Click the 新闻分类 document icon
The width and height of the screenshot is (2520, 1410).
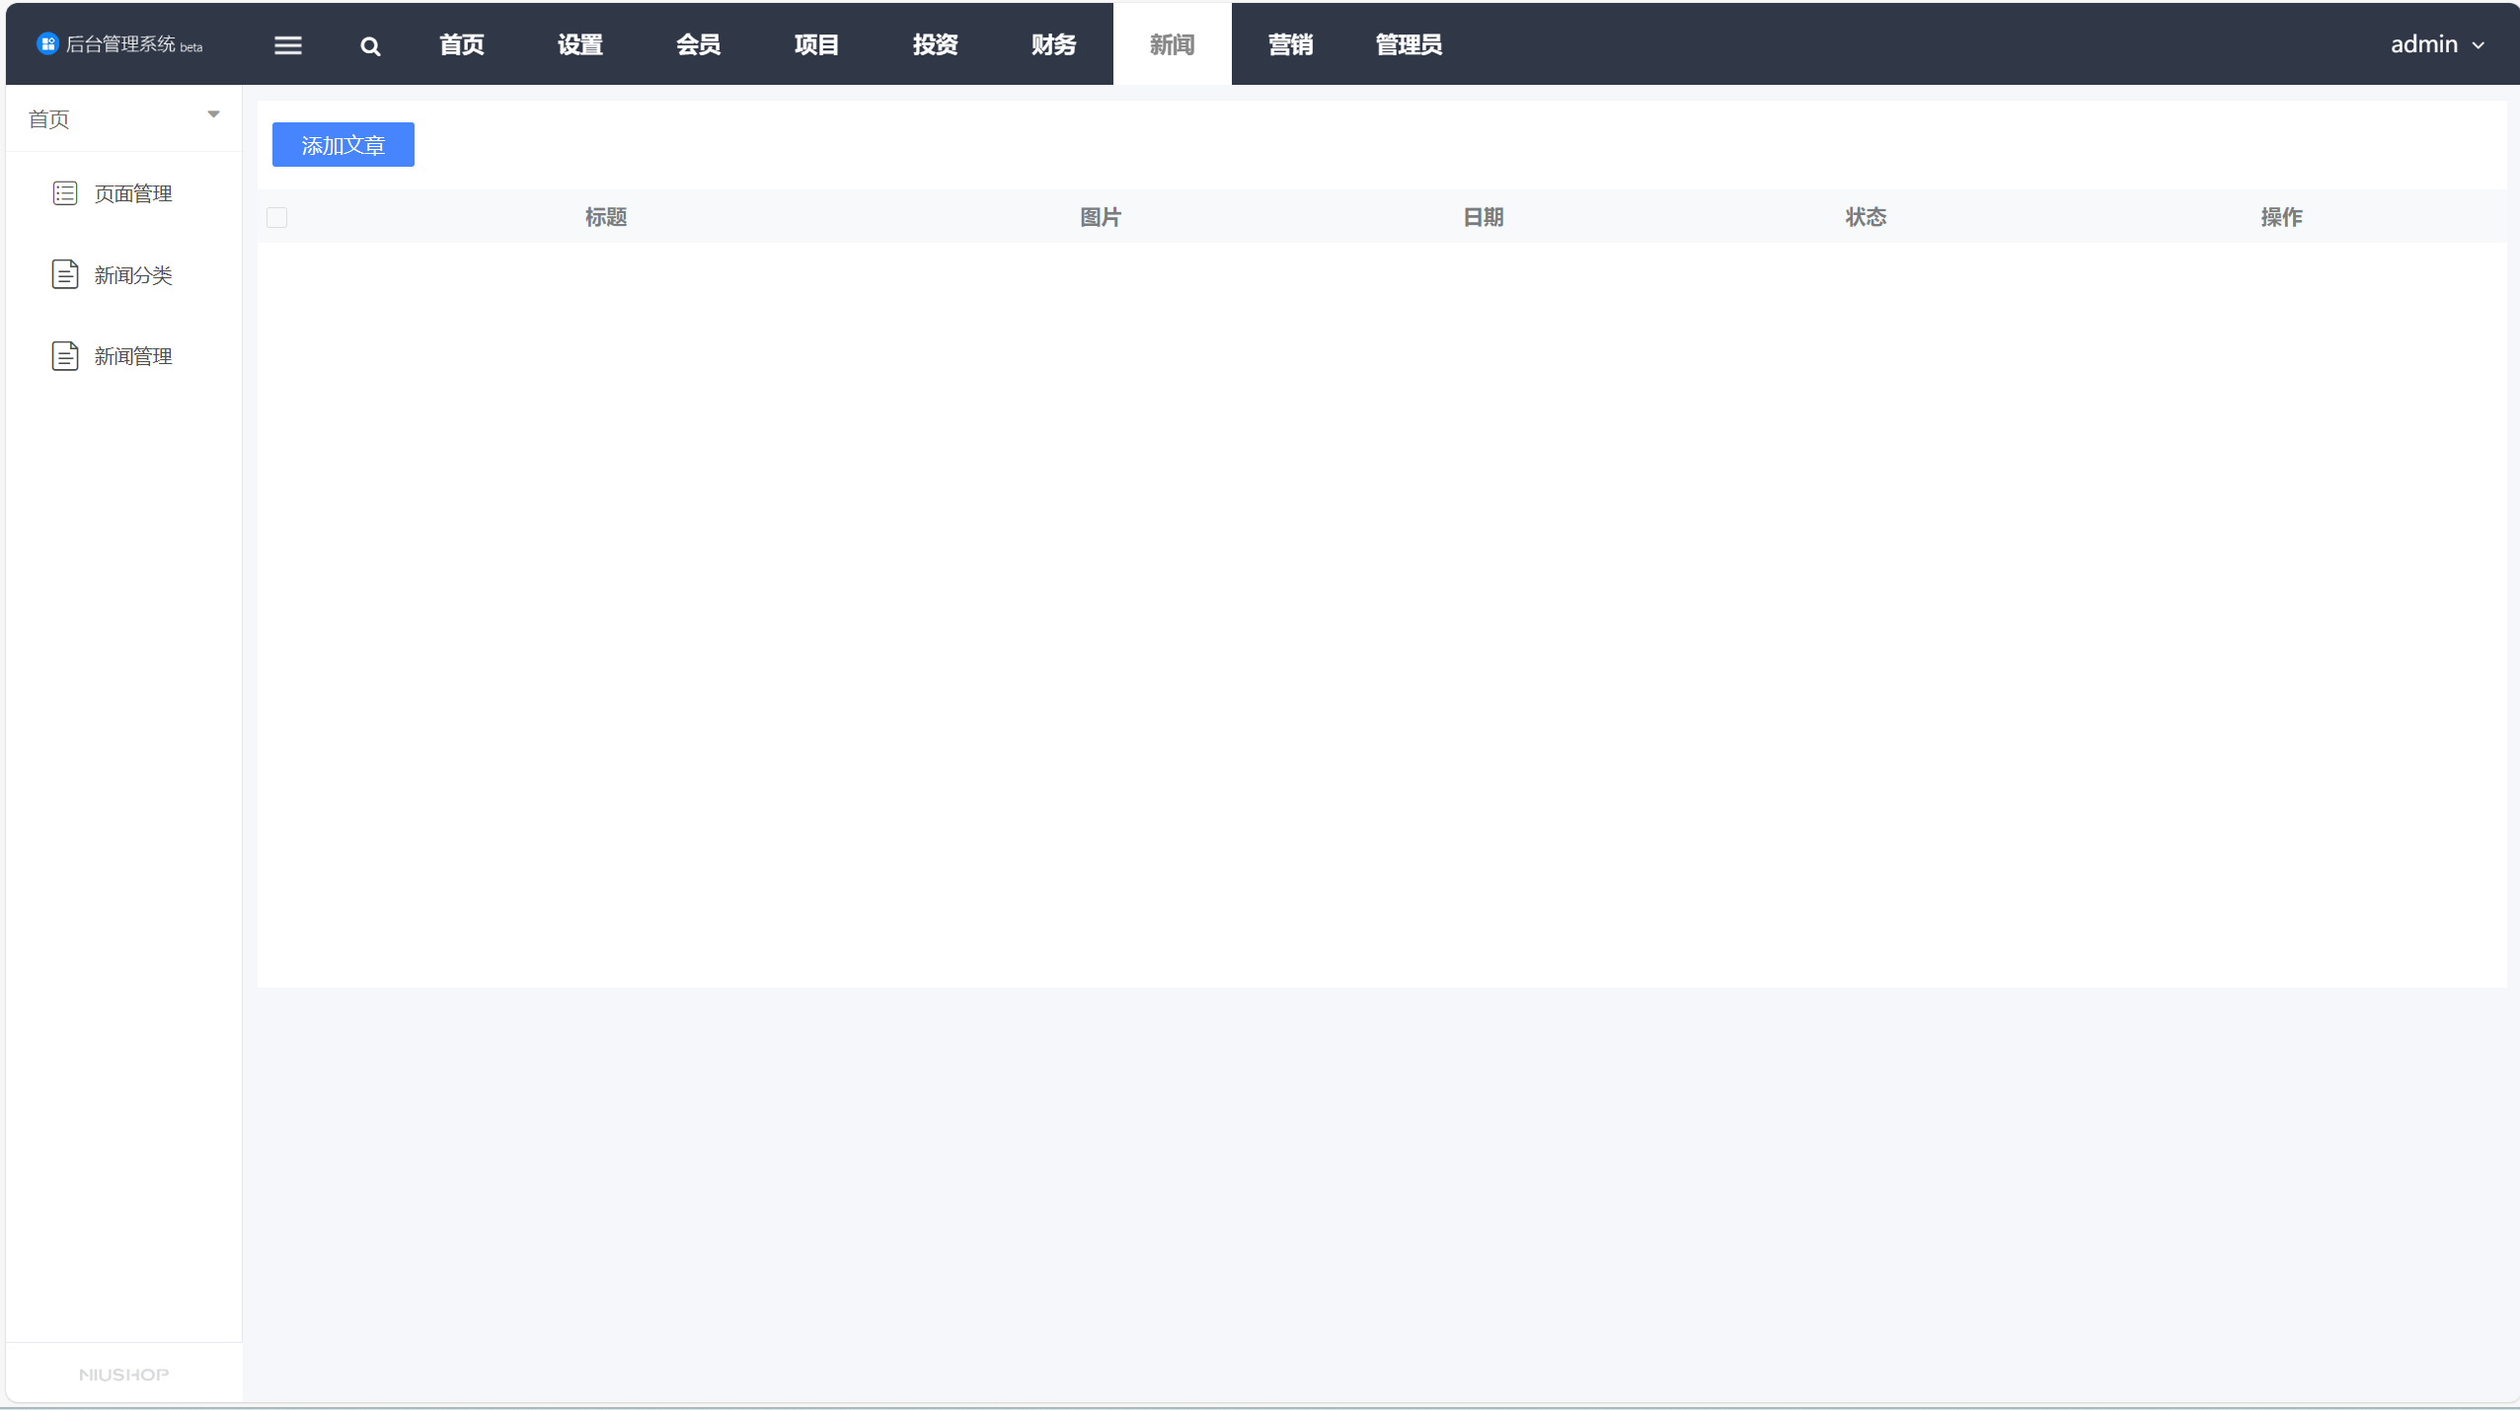click(65, 274)
